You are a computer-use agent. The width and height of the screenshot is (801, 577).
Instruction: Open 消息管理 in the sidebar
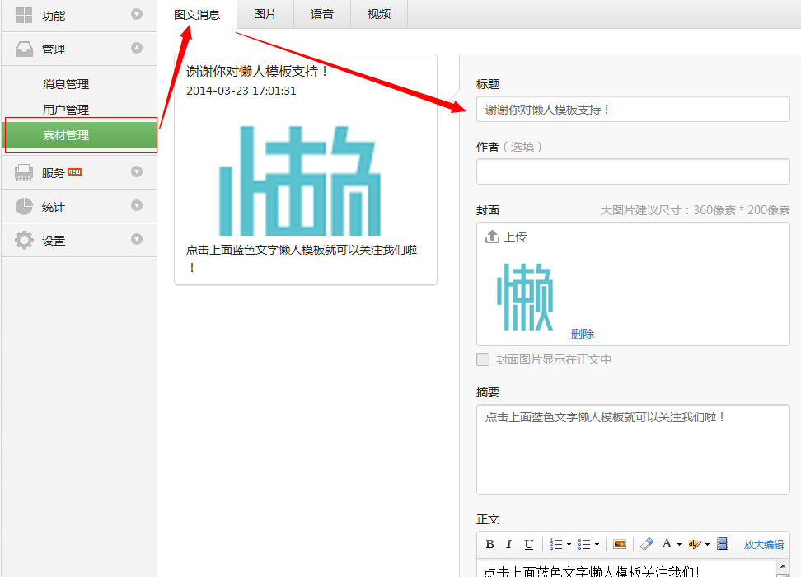point(66,84)
